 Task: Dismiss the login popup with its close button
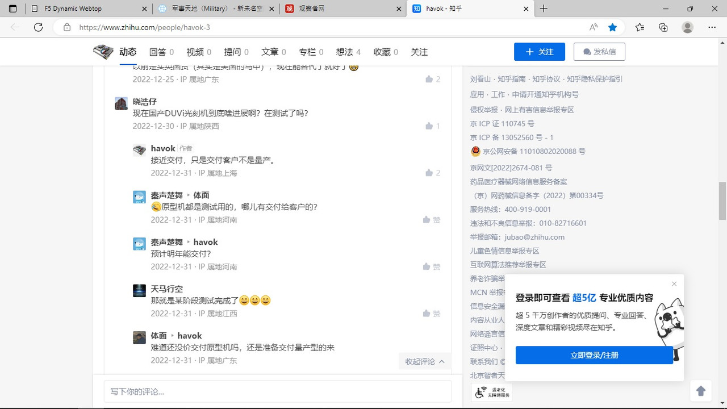click(x=674, y=283)
